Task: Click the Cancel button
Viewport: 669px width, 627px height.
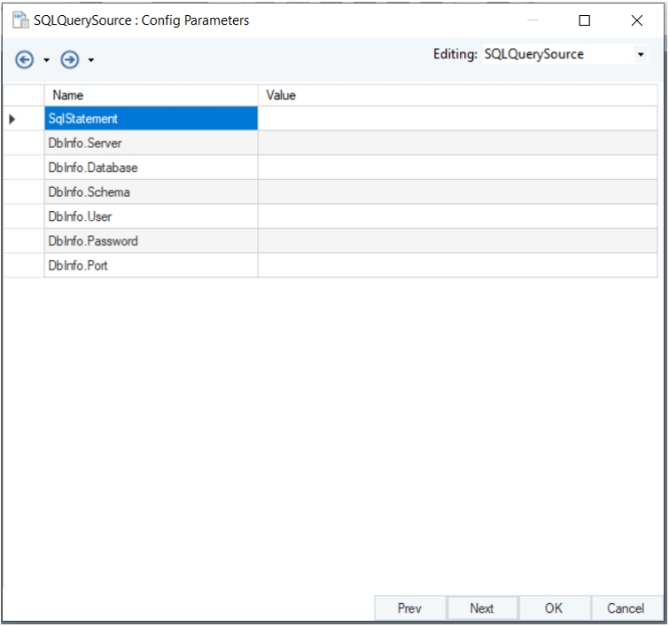Action: tap(626, 607)
